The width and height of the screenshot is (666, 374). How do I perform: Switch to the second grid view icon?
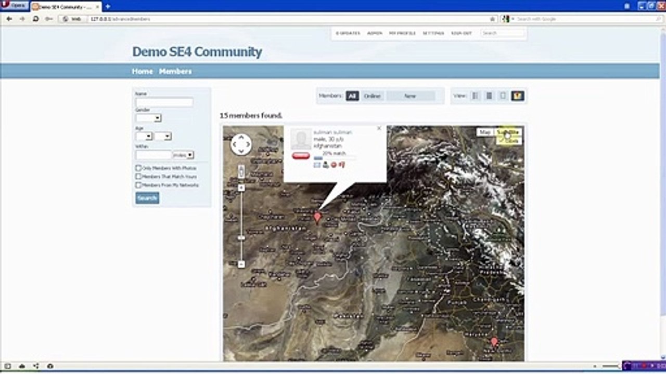[489, 96]
